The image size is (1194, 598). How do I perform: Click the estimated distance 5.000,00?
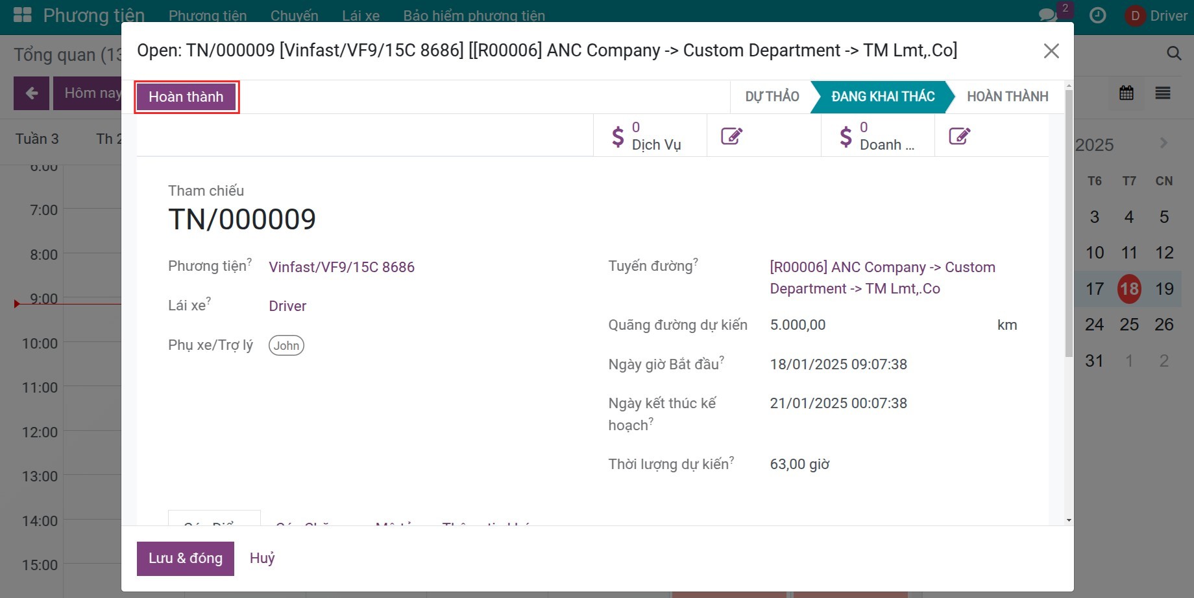[798, 325]
